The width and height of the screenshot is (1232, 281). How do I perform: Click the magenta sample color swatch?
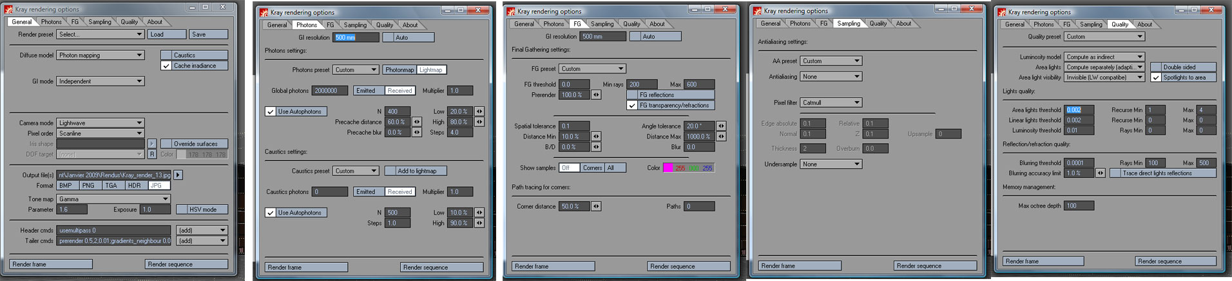[x=668, y=168]
